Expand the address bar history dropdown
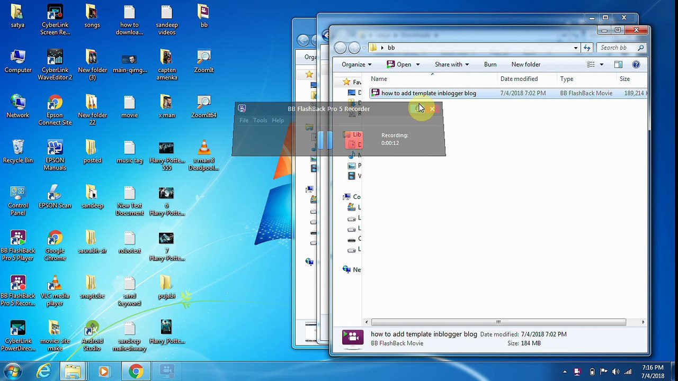 coord(576,48)
